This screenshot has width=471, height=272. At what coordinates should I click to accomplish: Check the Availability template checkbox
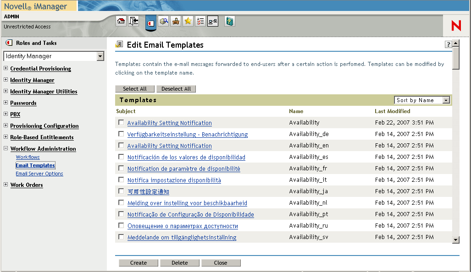pos(121,122)
